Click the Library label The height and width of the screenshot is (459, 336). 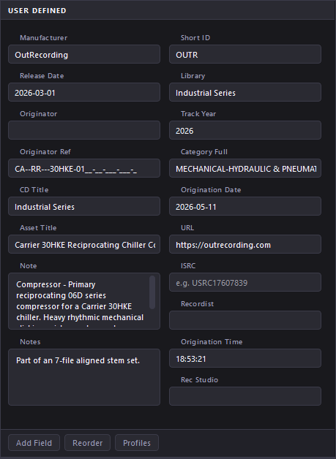click(193, 76)
